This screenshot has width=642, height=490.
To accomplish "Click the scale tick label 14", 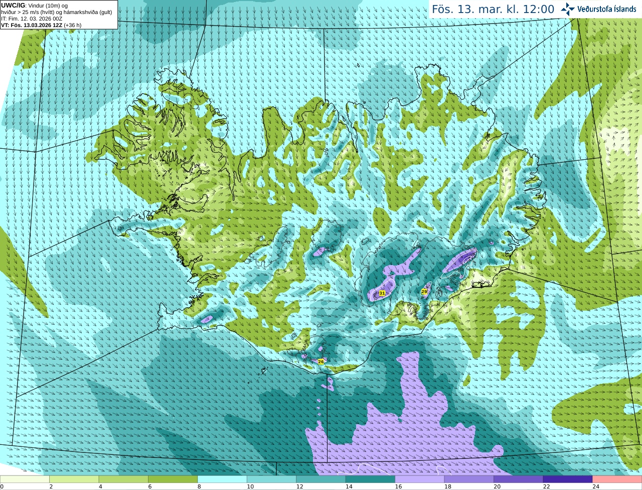I will coord(349,486).
